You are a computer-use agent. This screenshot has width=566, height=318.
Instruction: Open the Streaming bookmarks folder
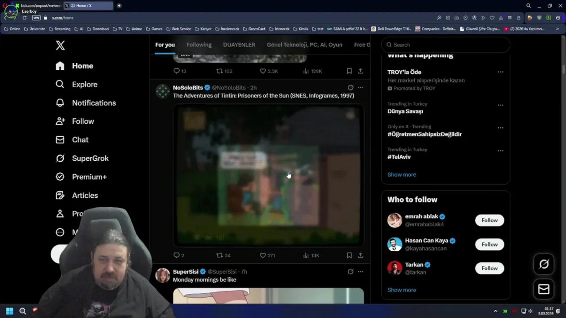click(x=60, y=29)
